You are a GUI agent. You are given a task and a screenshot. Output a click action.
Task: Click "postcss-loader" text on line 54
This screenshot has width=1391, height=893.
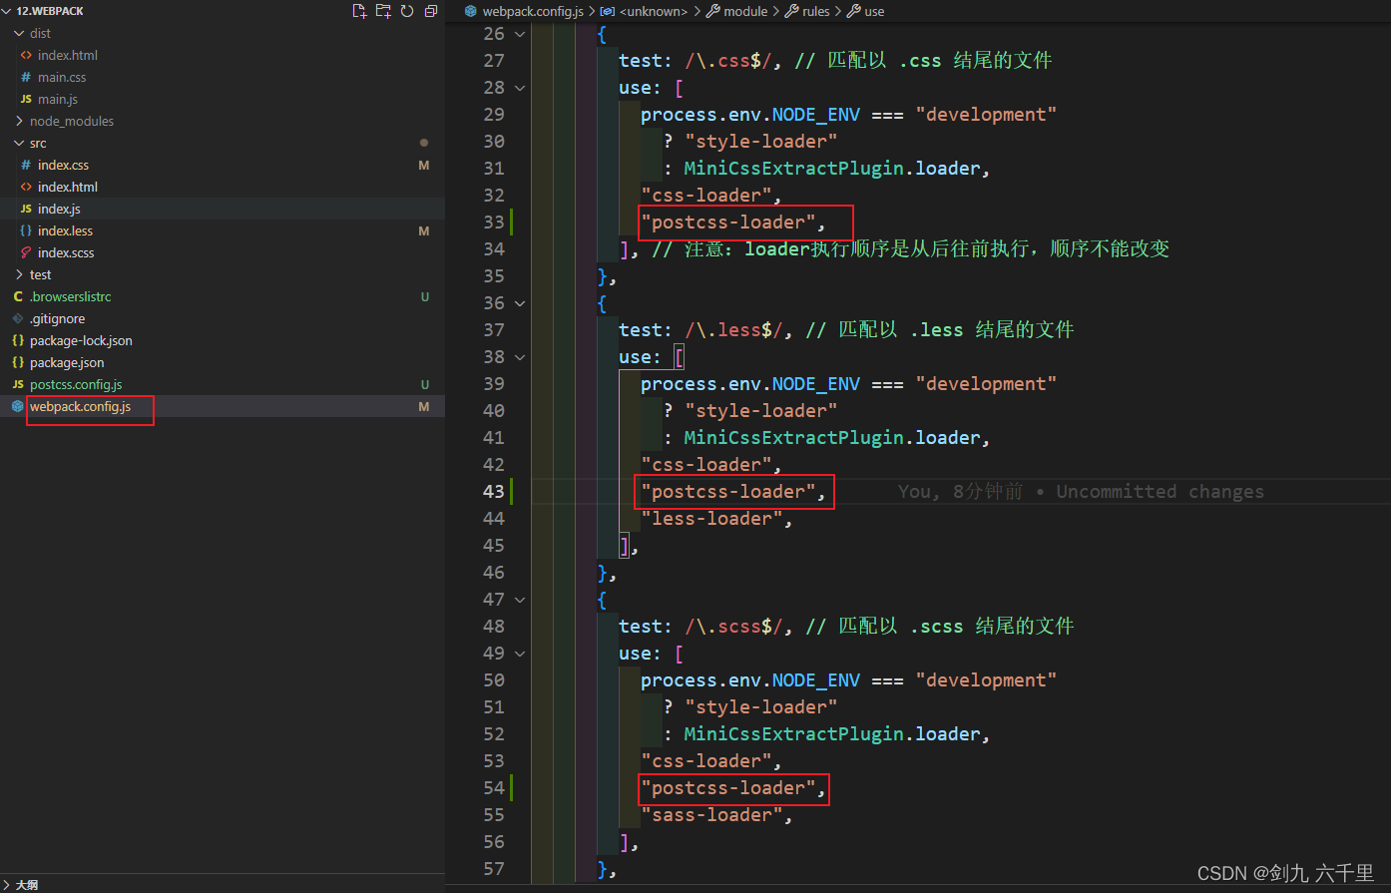(x=727, y=788)
